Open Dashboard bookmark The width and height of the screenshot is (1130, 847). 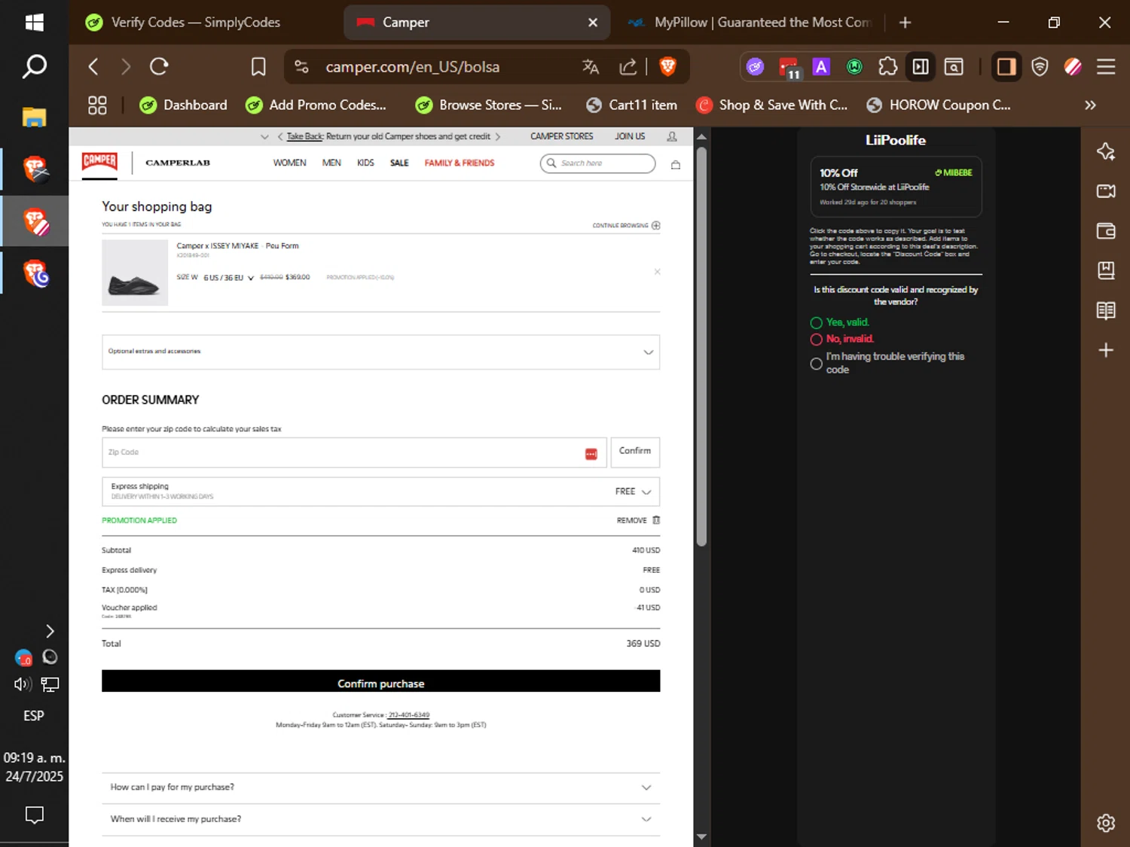click(183, 105)
